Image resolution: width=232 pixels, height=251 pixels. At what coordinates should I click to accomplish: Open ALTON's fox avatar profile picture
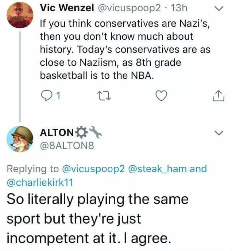[20, 139]
